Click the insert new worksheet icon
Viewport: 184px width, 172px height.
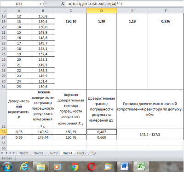pos(93,153)
